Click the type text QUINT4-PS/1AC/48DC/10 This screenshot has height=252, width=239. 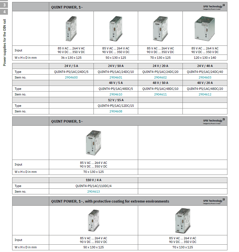[x=160, y=89]
